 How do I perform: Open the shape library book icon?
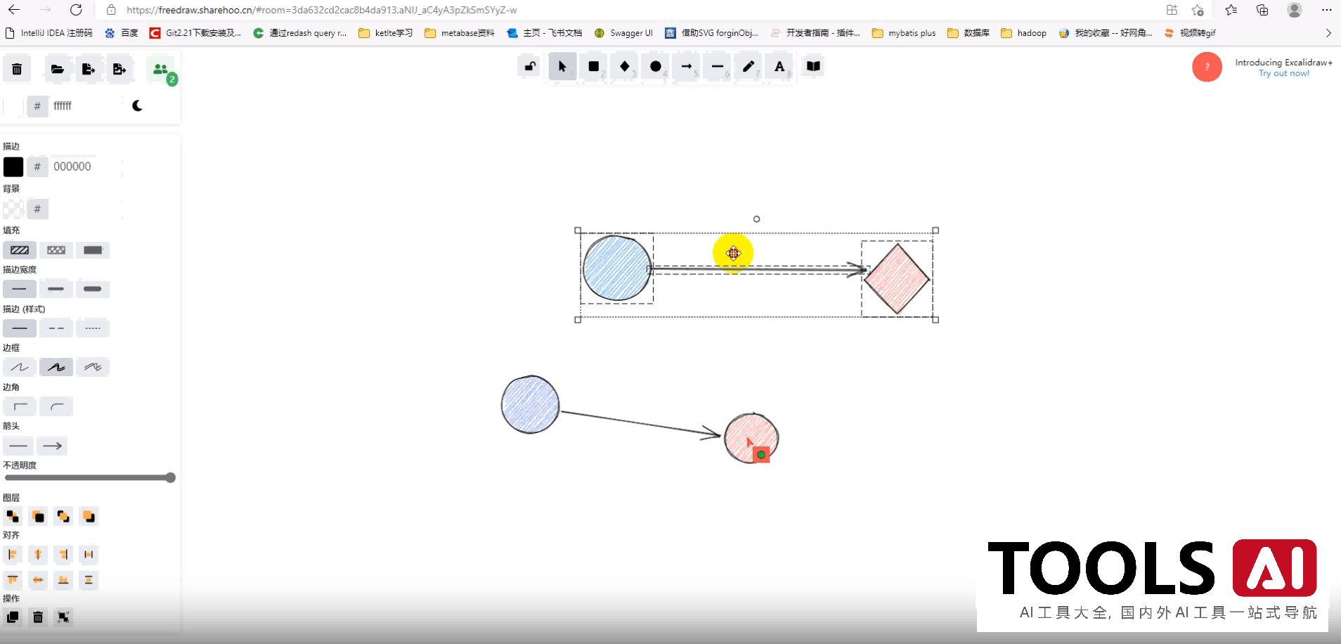(x=813, y=66)
